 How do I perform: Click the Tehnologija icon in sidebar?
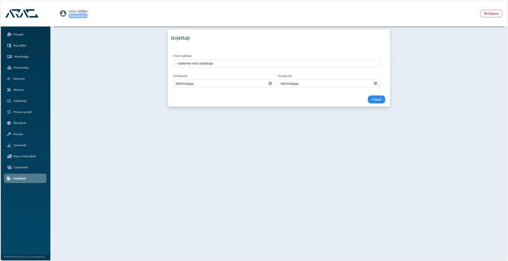click(9, 57)
